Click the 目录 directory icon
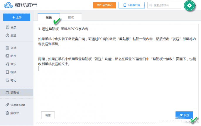 click(7, 27)
